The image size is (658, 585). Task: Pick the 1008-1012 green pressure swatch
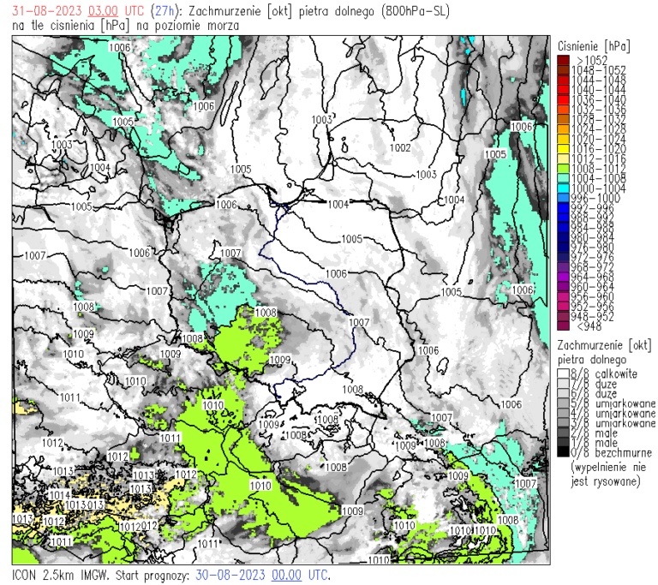pos(563,168)
